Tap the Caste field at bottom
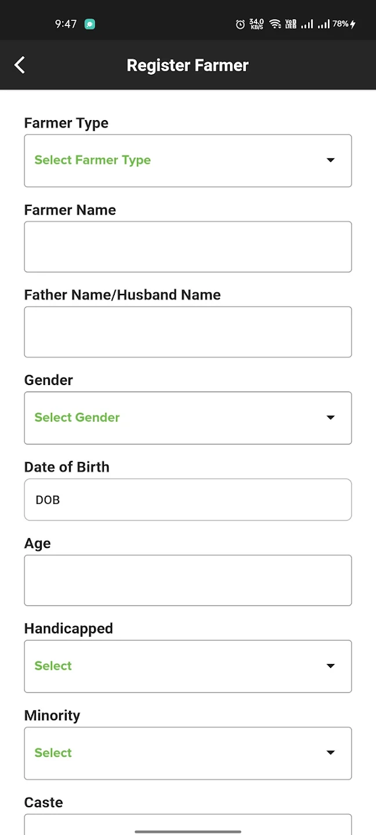376x835 pixels. click(187, 823)
